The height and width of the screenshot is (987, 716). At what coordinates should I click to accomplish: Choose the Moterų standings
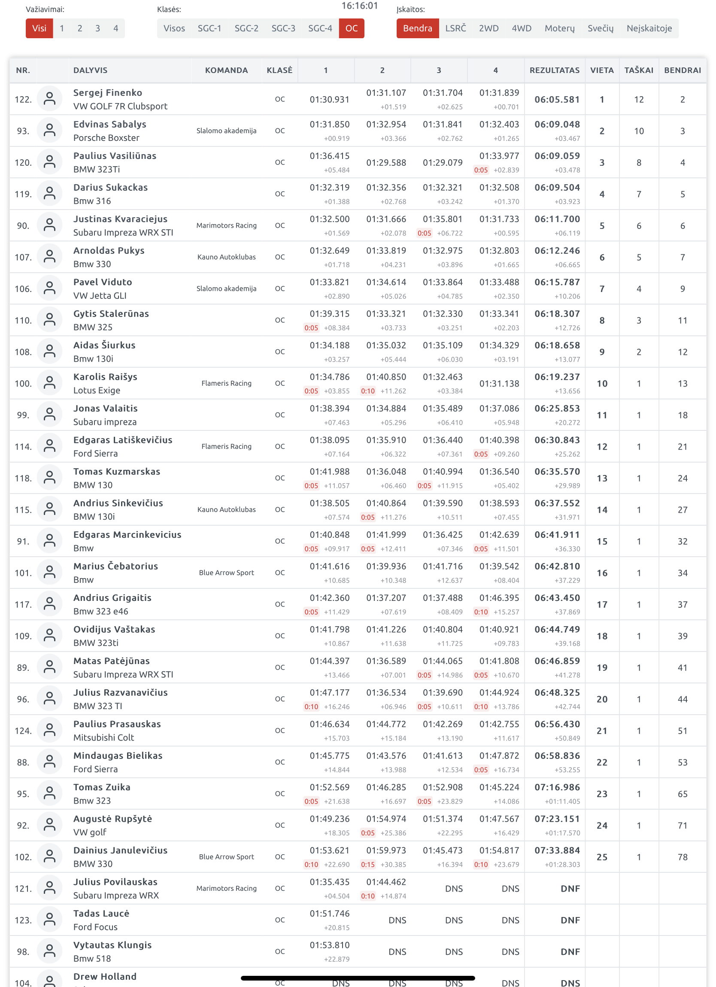559,28
